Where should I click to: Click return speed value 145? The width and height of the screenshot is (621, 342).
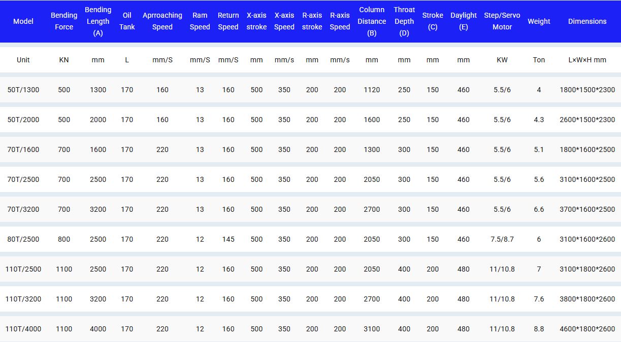(x=228, y=239)
